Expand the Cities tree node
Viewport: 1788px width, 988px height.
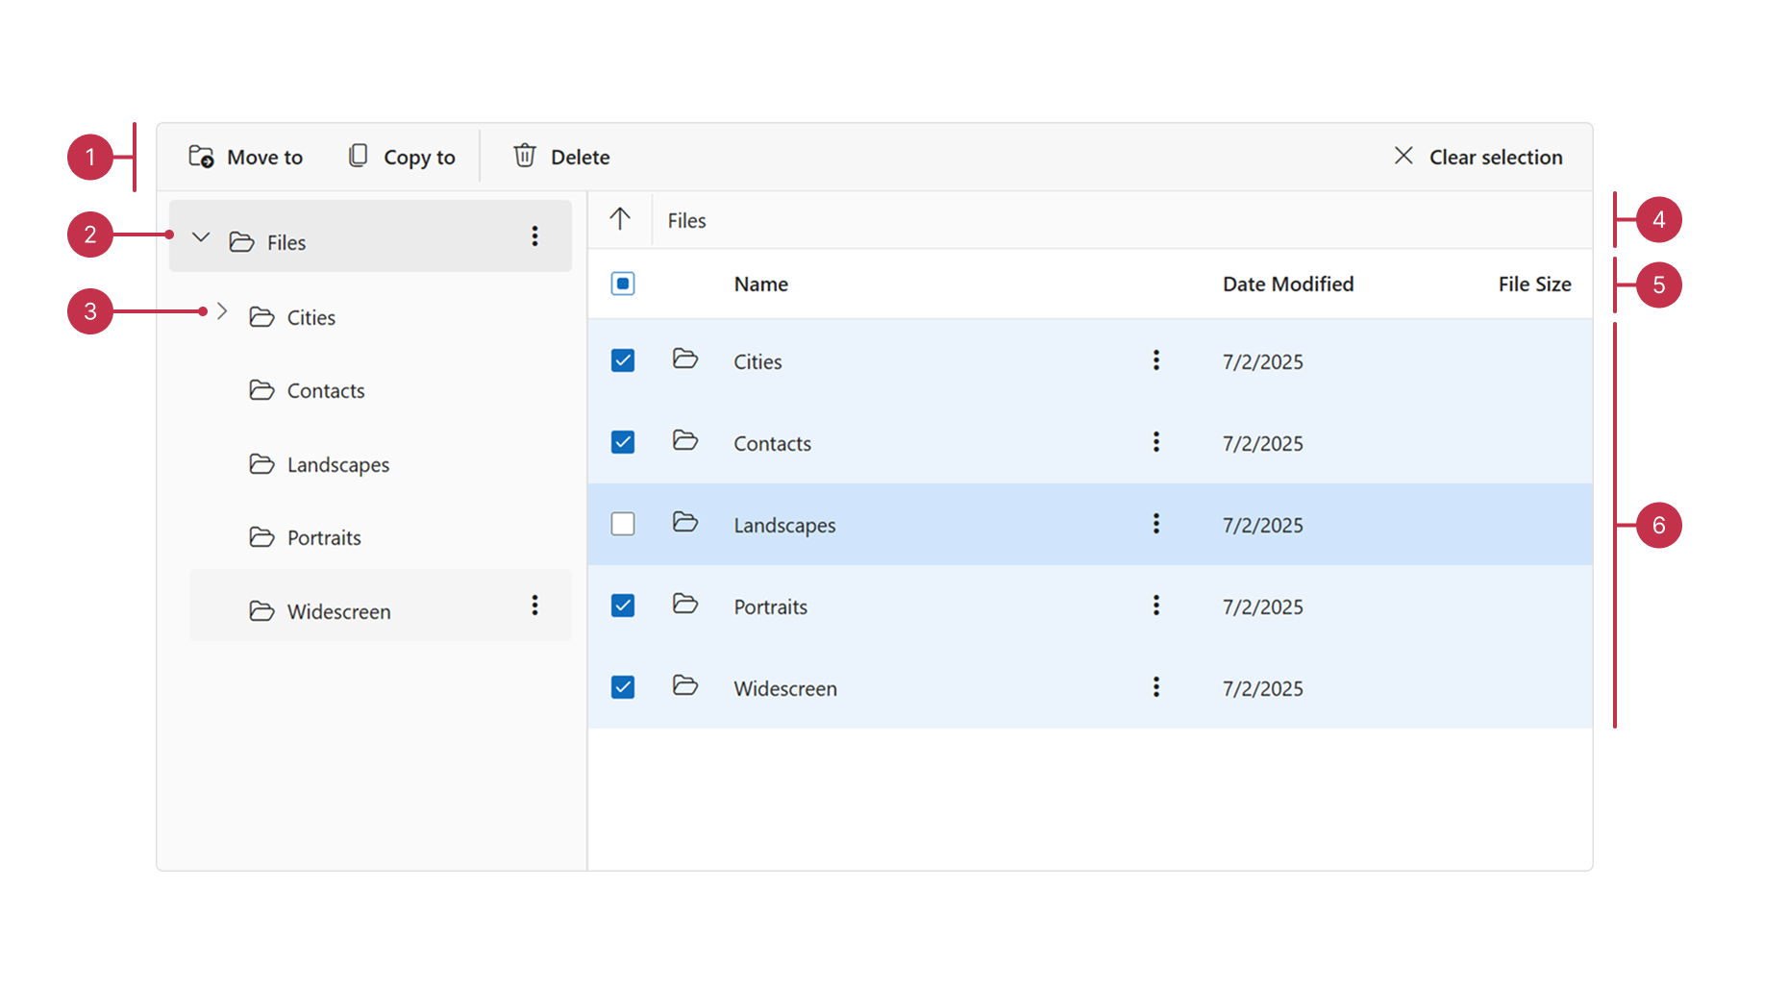222,310
